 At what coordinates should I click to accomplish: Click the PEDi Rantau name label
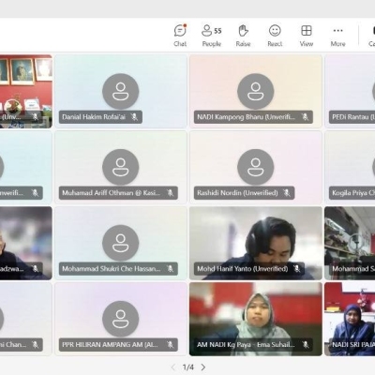point(353,117)
